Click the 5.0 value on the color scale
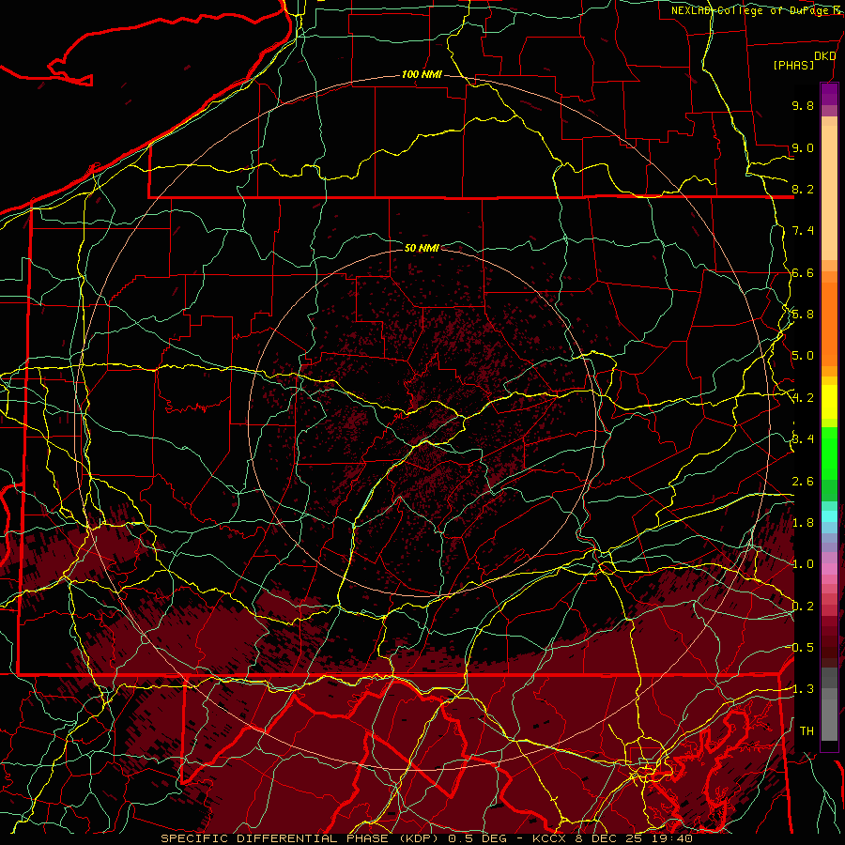 (803, 356)
